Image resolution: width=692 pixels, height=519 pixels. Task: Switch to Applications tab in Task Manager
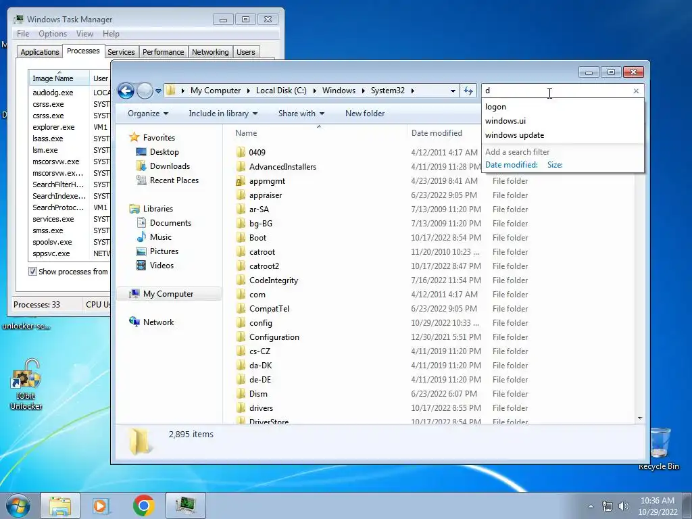[40, 52]
